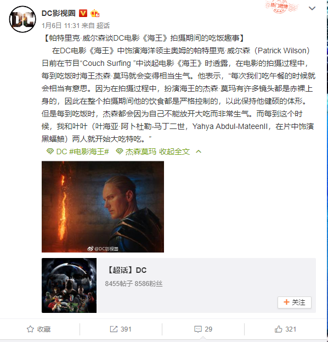Image resolution: width=328 pixels, height=342 pixels.
Task: Open the DC影视圈 username link
Action: 58,13
